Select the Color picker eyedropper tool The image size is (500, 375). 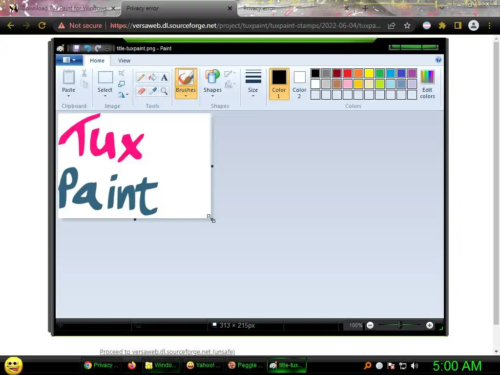point(153,91)
